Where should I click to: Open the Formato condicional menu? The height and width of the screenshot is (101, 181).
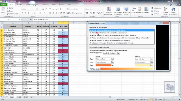coord(109,11)
